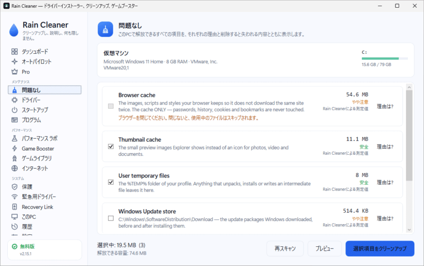424x266 pixels.
Task: Click the Programs window icon
Action: (14, 120)
